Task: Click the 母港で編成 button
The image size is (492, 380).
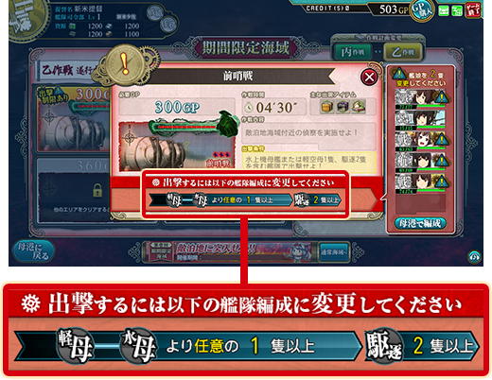Action: (x=420, y=224)
